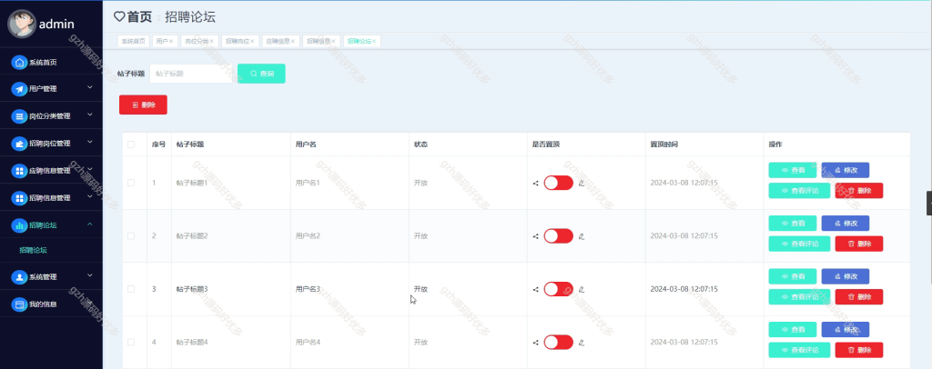
Task: Close the 招聘岗位 tab with its X
Action: point(252,42)
